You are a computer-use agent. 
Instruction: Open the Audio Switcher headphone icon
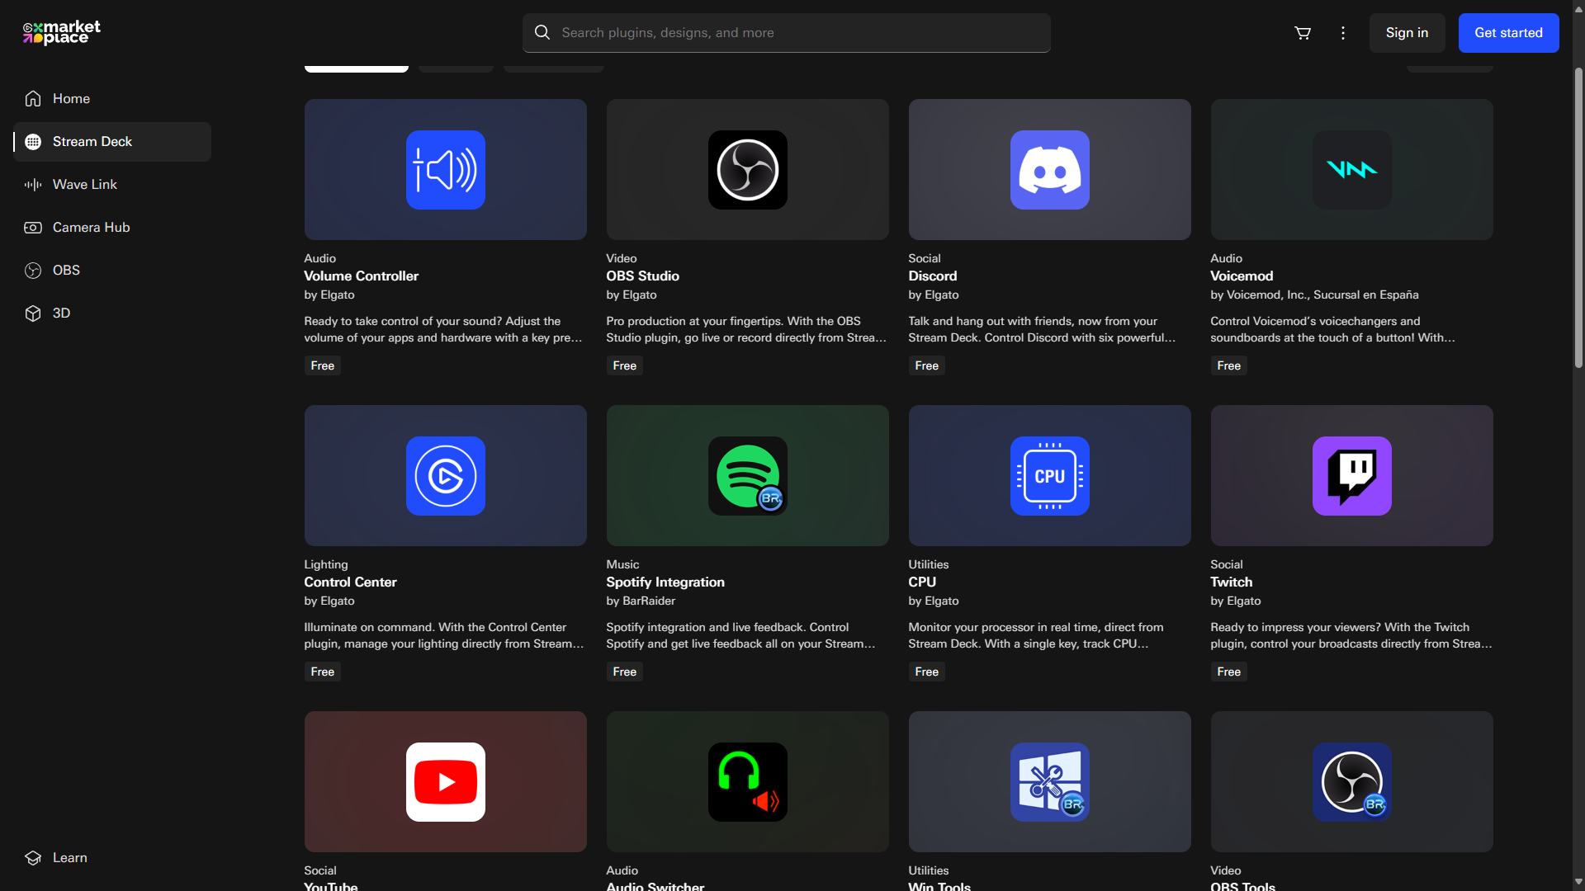point(747,782)
